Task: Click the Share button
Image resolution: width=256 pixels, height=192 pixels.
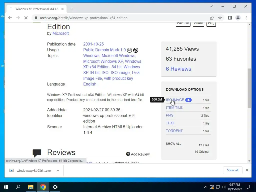Action: coord(198,24)
